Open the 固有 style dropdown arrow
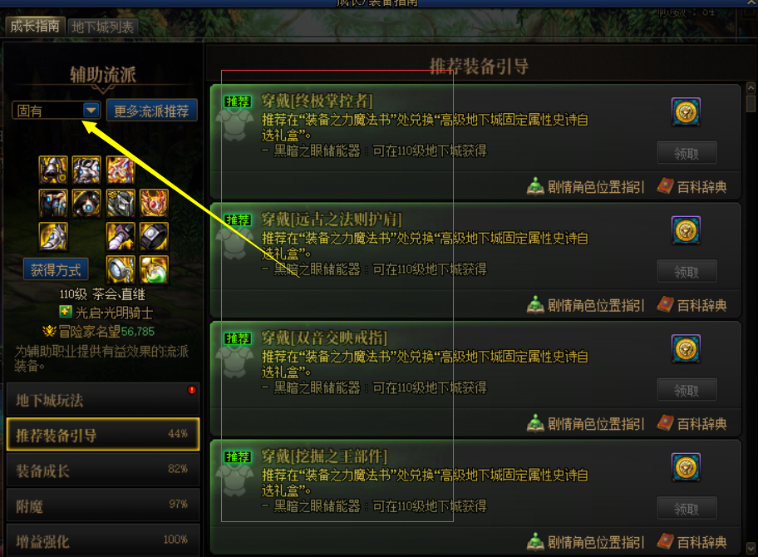 click(x=91, y=111)
